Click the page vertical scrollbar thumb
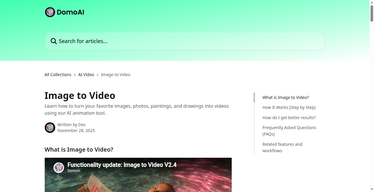Image resolution: width=374 pixels, height=192 pixels. coord(372,13)
